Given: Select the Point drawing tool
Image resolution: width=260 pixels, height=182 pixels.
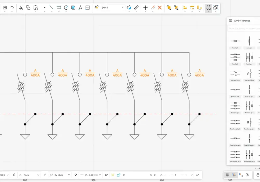Looking at the screenshot, I should click(x=44, y=8).
